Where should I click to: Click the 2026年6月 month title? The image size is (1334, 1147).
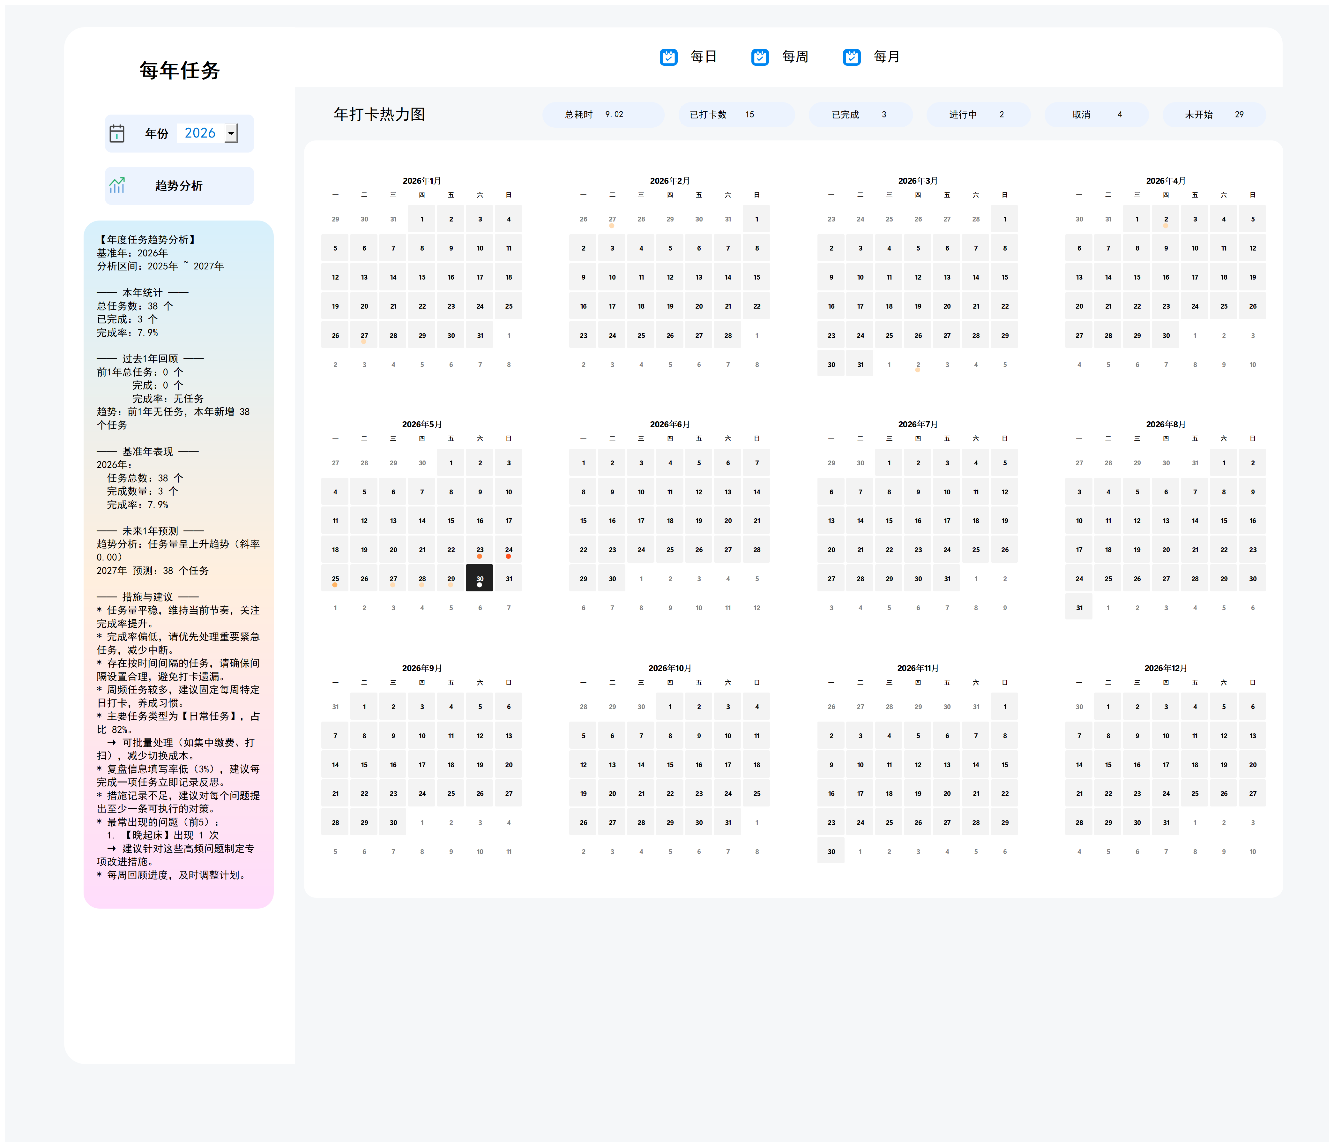click(670, 424)
